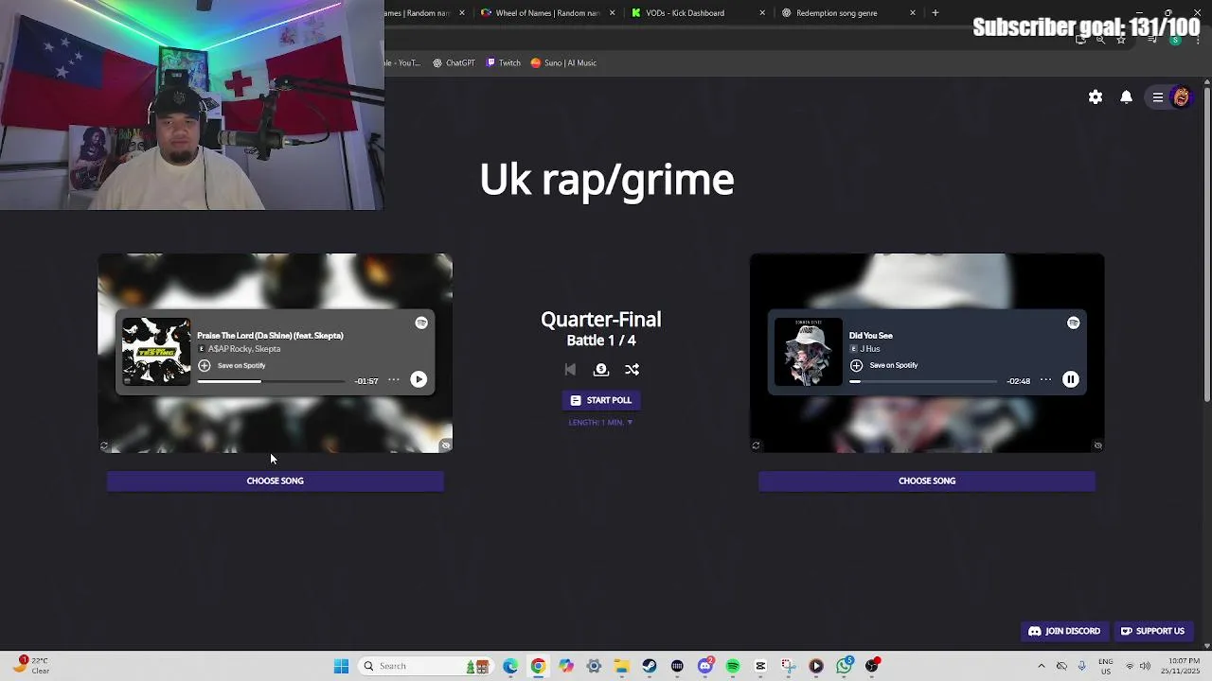The image size is (1212, 681).
Task: Click the Support Us button
Action: coord(1152,631)
